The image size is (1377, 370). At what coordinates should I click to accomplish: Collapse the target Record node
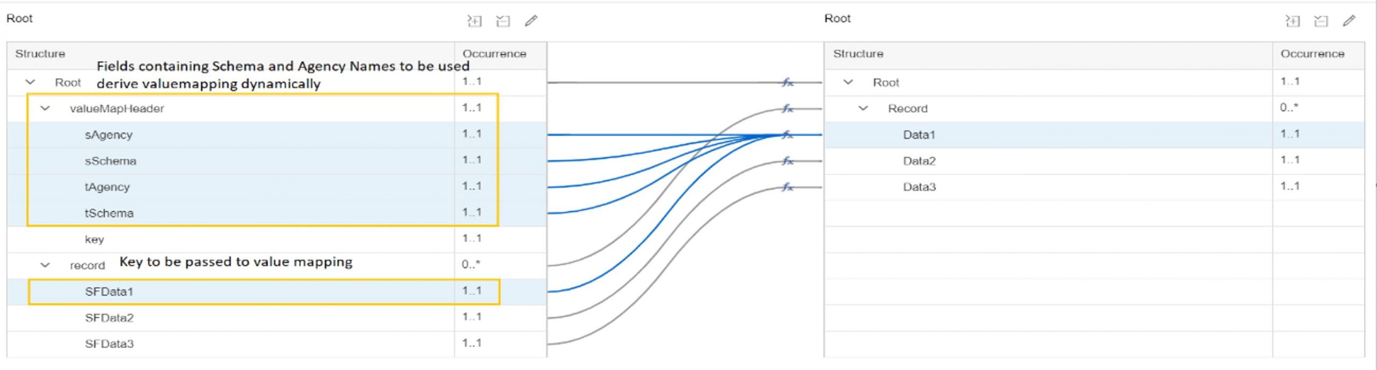click(863, 109)
